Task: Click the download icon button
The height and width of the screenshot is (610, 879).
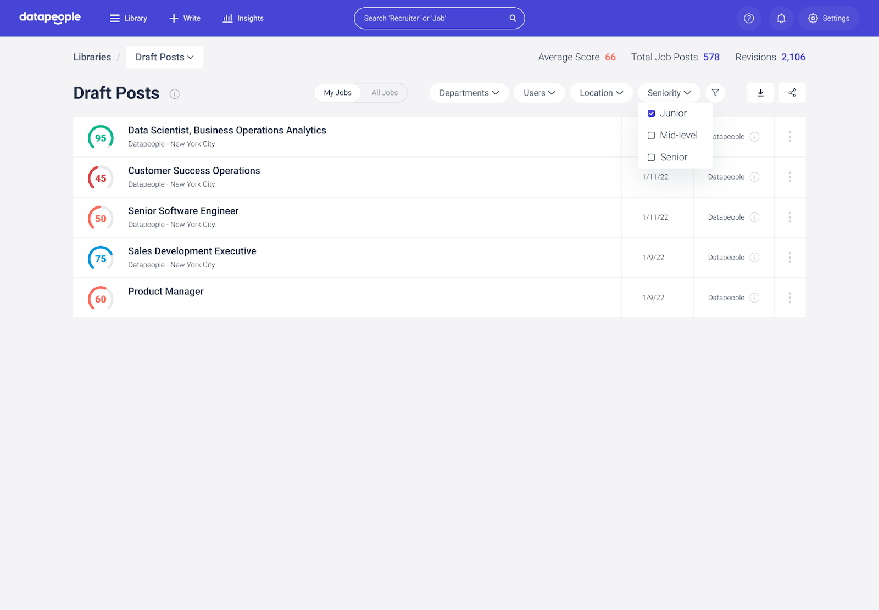Action: (x=760, y=93)
